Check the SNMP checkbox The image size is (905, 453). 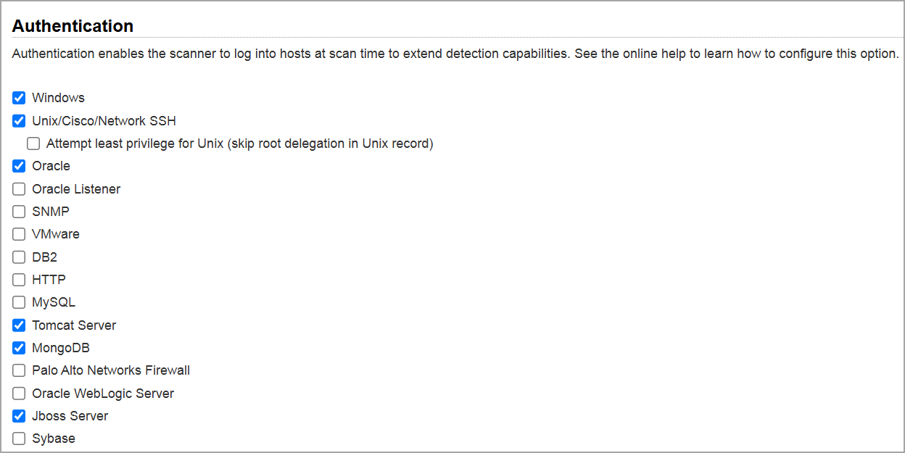[18, 211]
